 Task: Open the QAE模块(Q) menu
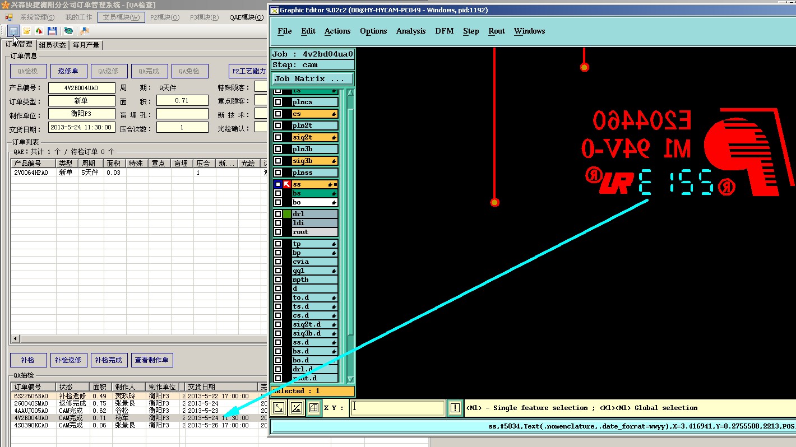tap(246, 17)
